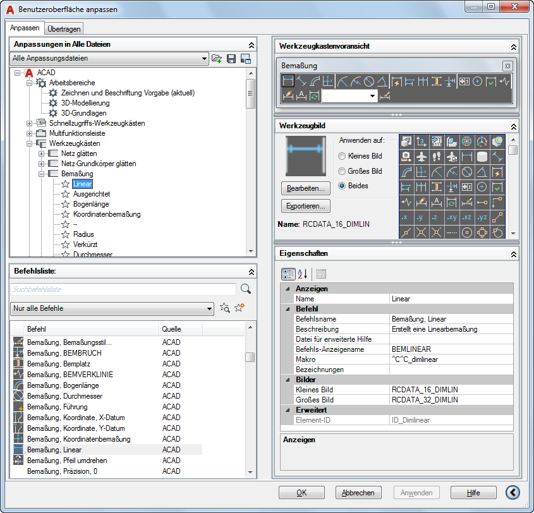Click the Radius dimension icon in the Werkzeugbild grid
534x513 pixels.
point(437,171)
